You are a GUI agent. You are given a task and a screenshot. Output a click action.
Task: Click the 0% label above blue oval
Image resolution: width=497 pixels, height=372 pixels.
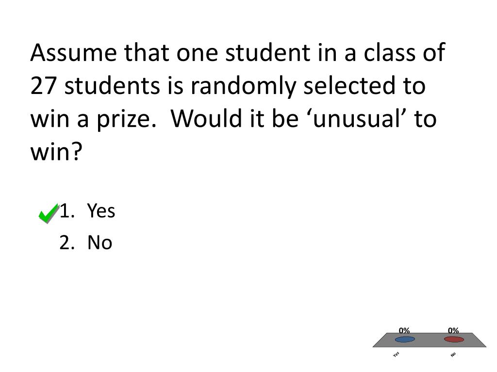[404, 330]
